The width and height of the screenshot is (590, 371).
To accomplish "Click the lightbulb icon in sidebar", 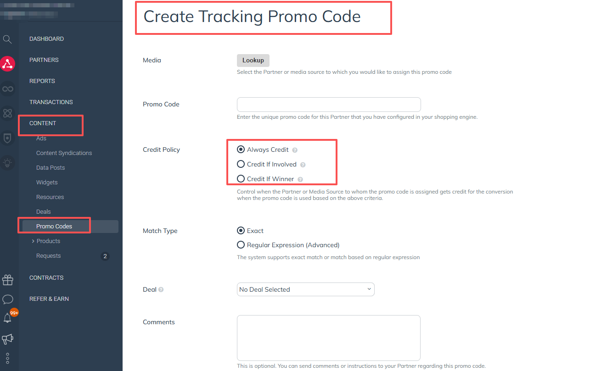I will 8,162.
